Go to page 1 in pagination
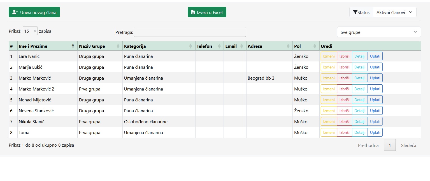 point(390,145)
